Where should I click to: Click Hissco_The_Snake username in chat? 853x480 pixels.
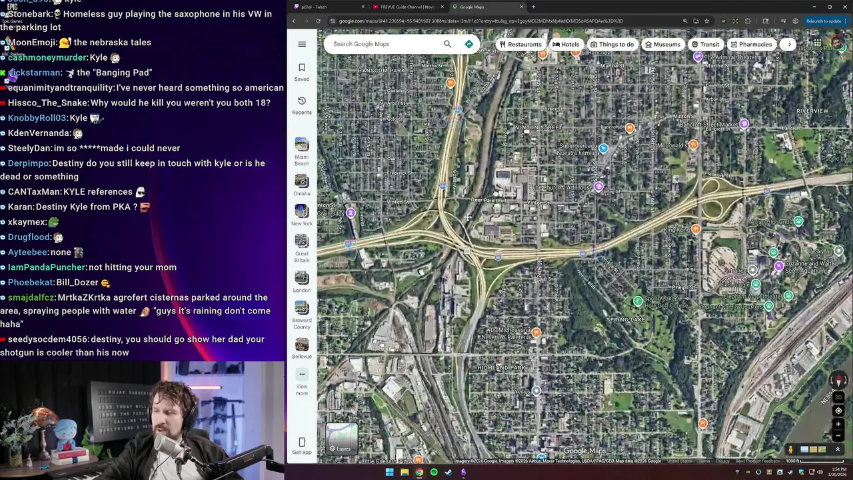click(48, 103)
